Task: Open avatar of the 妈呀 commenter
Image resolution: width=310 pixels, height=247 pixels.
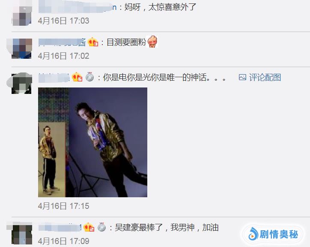Action: 22,16
